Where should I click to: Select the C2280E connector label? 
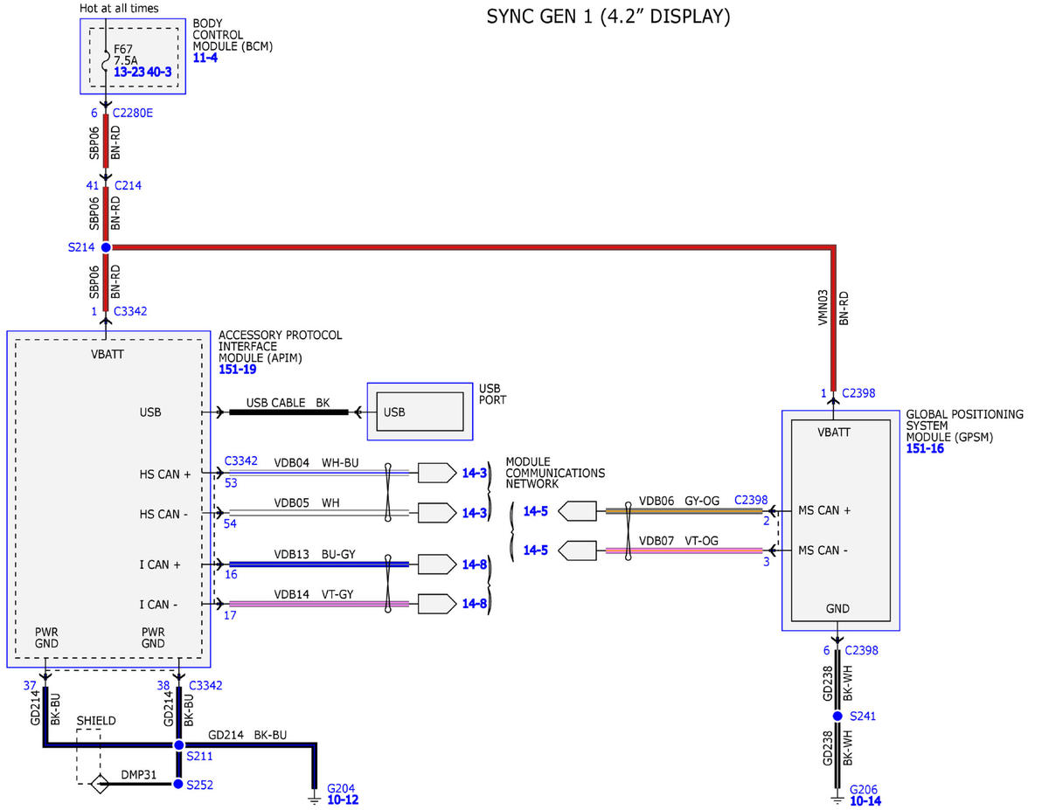133,114
